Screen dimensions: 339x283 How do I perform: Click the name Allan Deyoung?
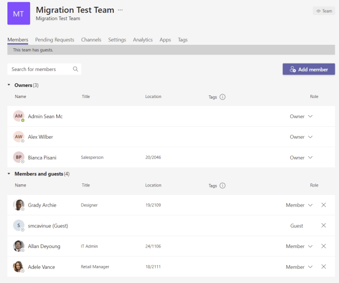click(44, 246)
